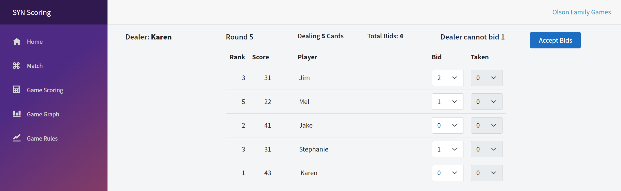Change Karen's Bid dropdown

[x=447, y=173]
